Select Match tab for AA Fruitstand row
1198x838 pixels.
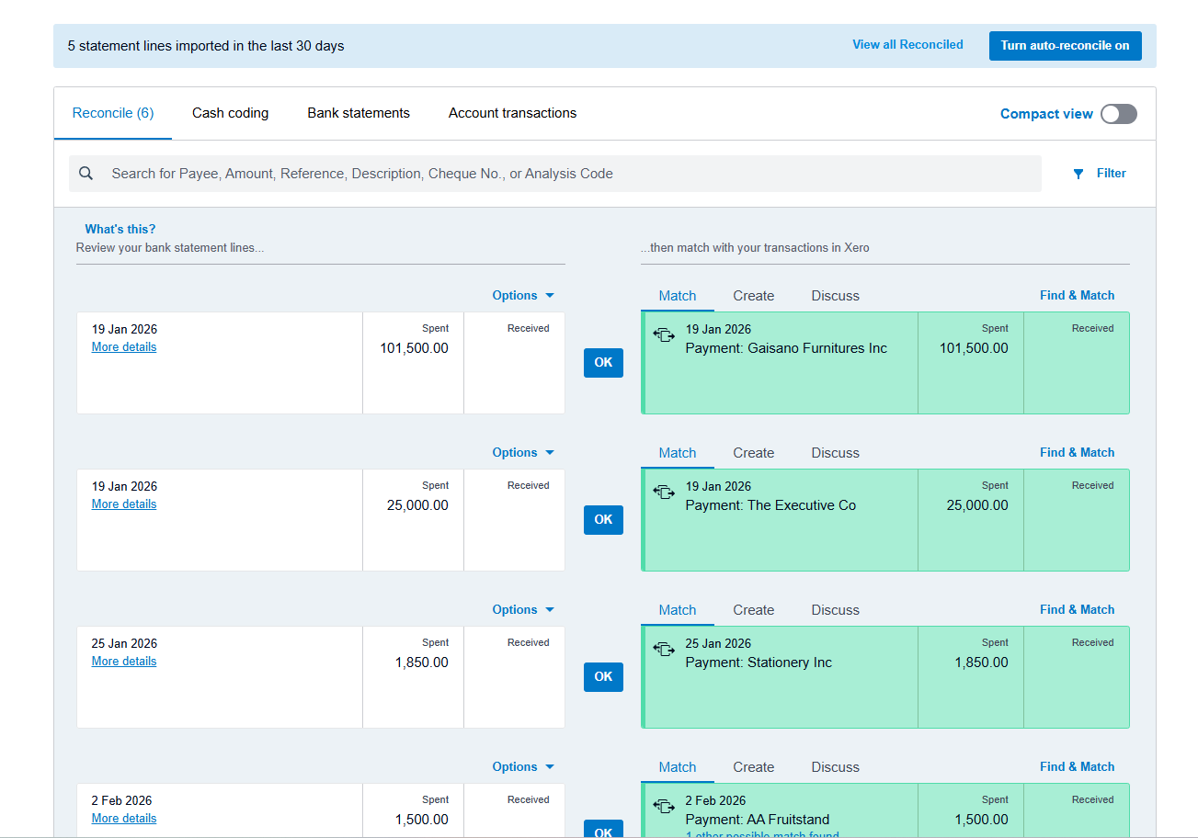pyautogui.click(x=678, y=767)
